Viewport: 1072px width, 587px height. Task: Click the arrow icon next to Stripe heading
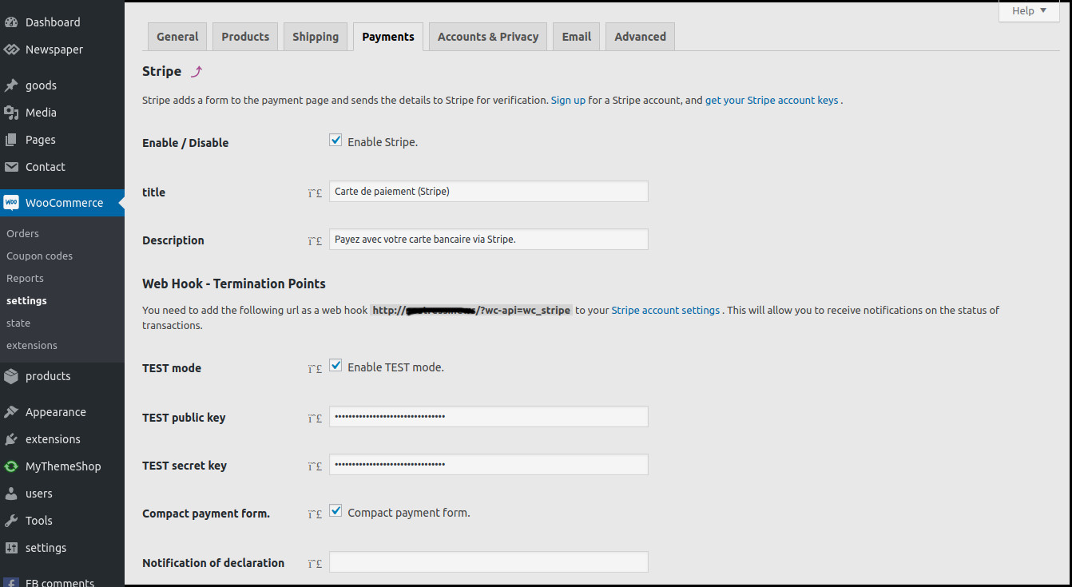197,72
